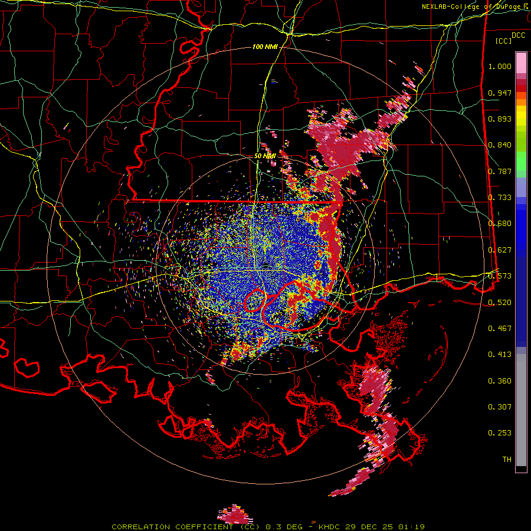
Task: Click the 0.840 legend value
Action: 500,145
